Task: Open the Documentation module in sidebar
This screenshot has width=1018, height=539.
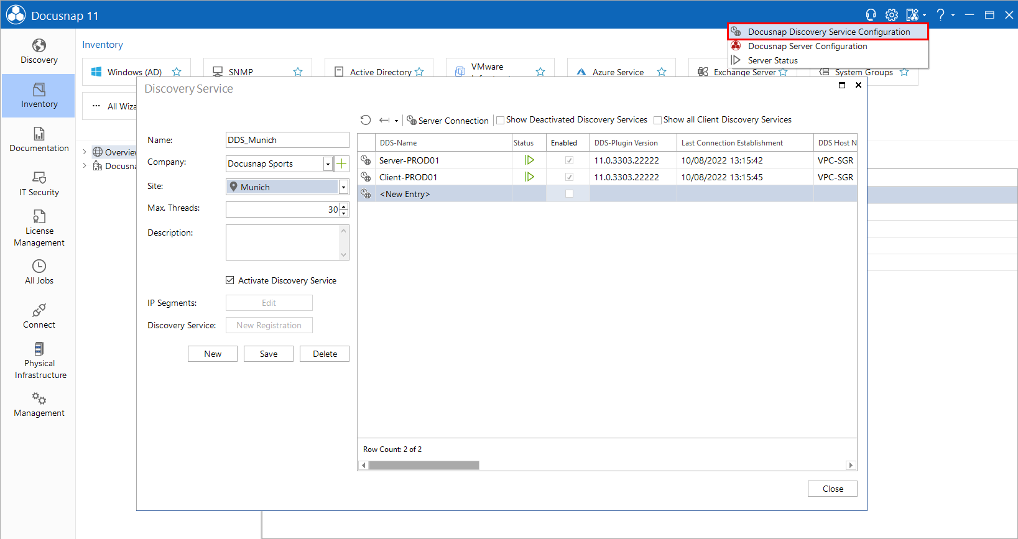Action: (x=39, y=140)
